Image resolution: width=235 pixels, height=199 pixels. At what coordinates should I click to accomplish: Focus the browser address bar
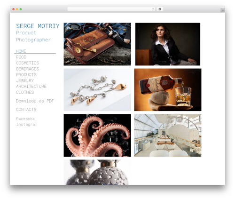coord(111,9)
